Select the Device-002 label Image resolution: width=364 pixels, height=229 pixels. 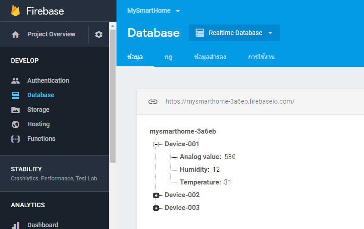tap(182, 195)
